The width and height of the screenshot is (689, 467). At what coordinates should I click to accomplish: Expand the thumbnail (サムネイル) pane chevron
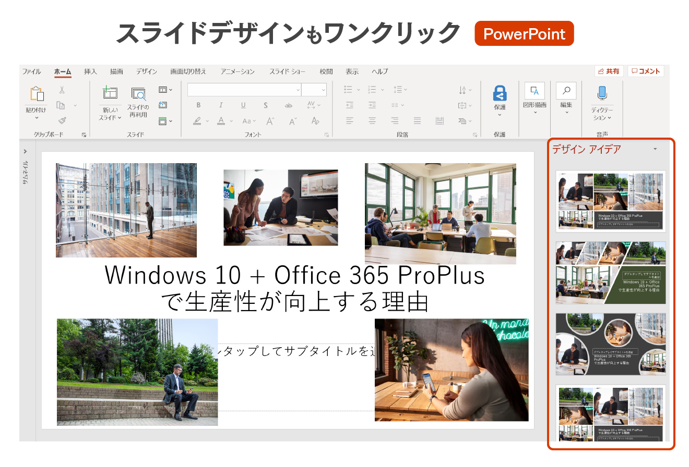[25, 151]
